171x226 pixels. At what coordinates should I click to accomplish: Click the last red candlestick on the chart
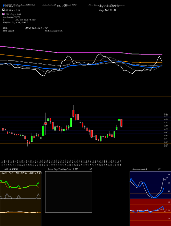pyautogui.click(x=121, y=123)
